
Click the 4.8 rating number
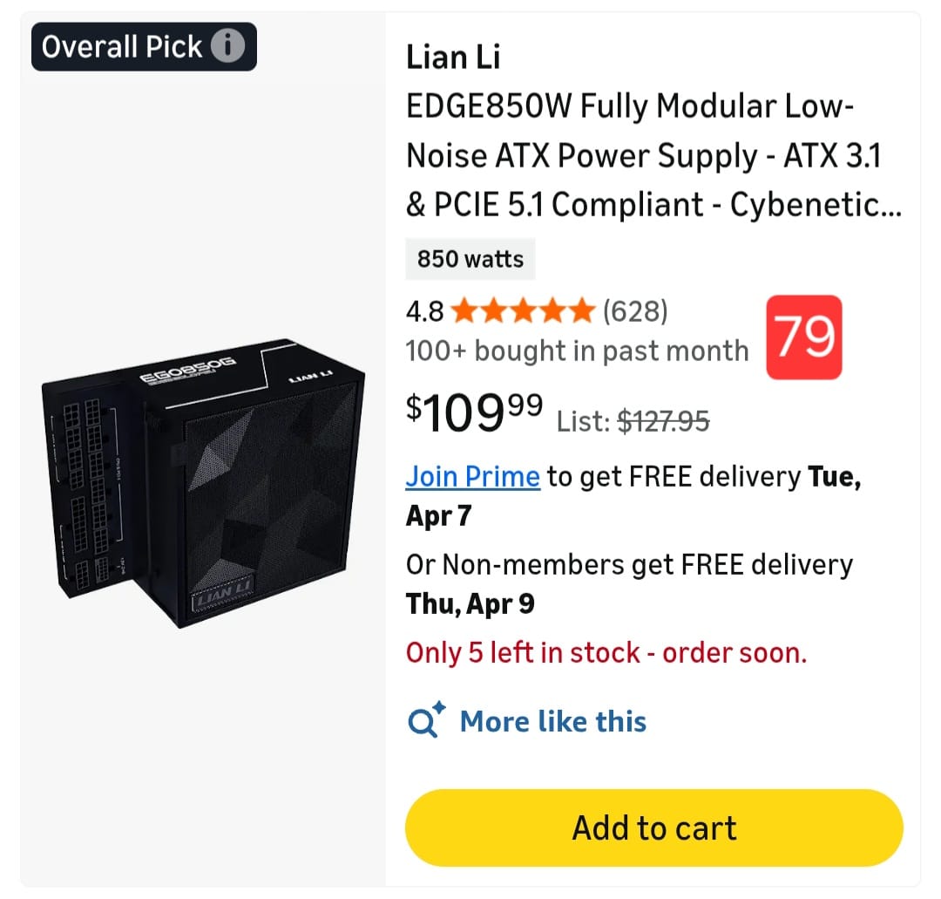click(424, 310)
